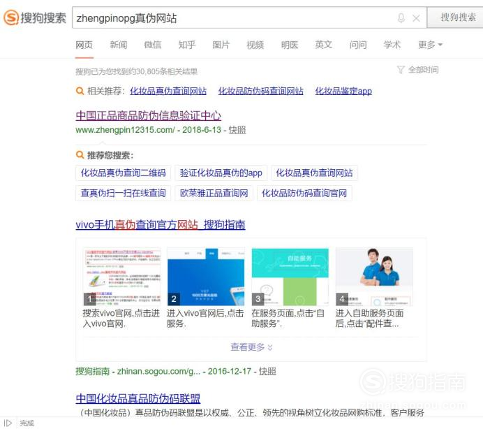This screenshot has height=429, width=483.
Task: Open the 微信 tab
Action: click(x=152, y=45)
